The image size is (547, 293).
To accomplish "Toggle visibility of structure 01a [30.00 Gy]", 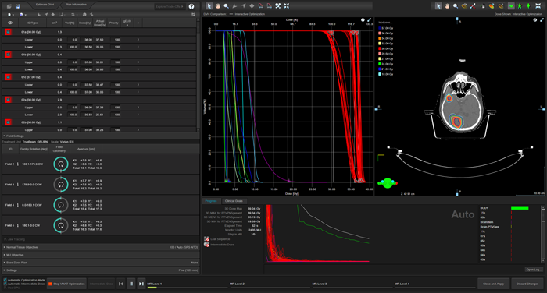I will [8, 32].
